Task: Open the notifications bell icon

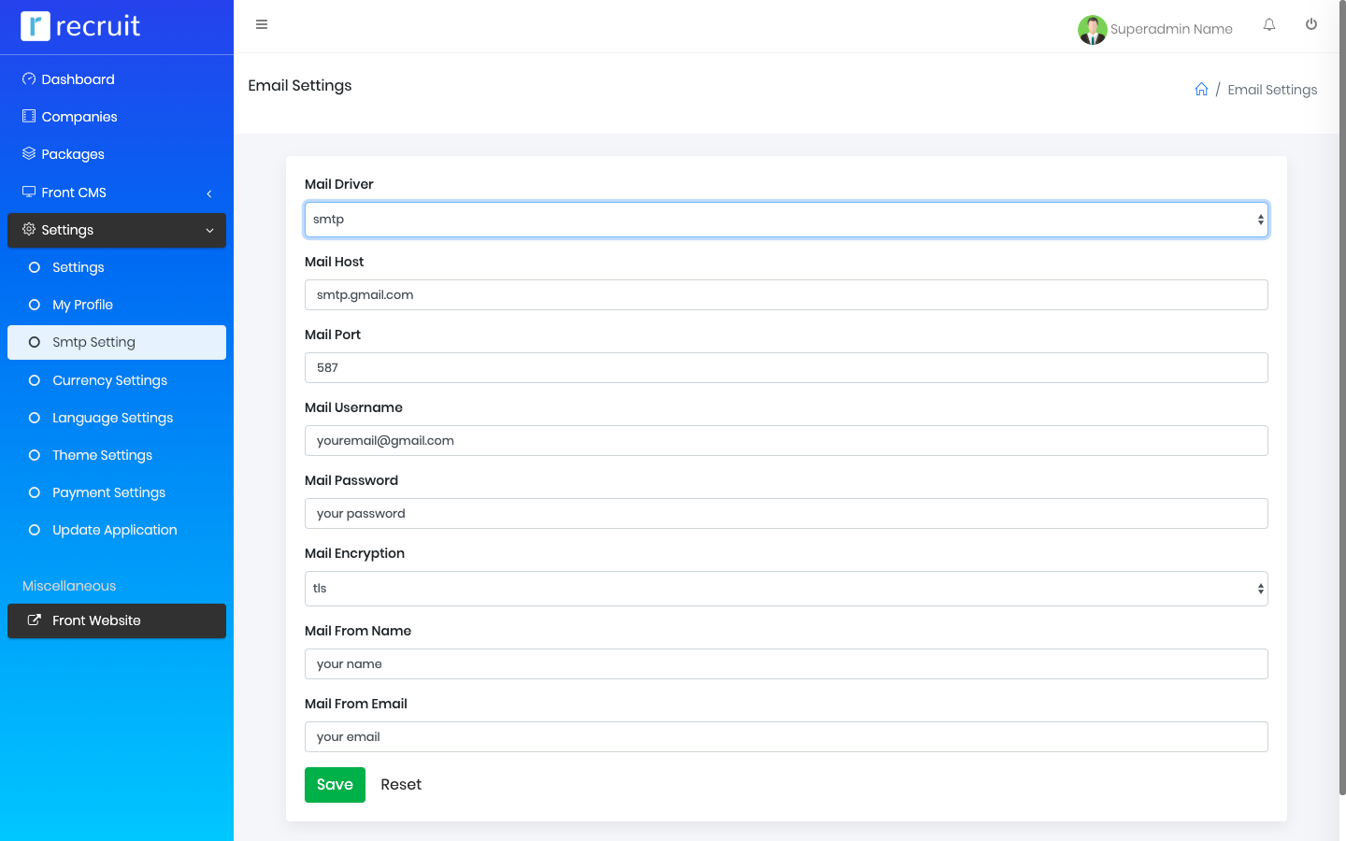Action: pyautogui.click(x=1269, y=25)
